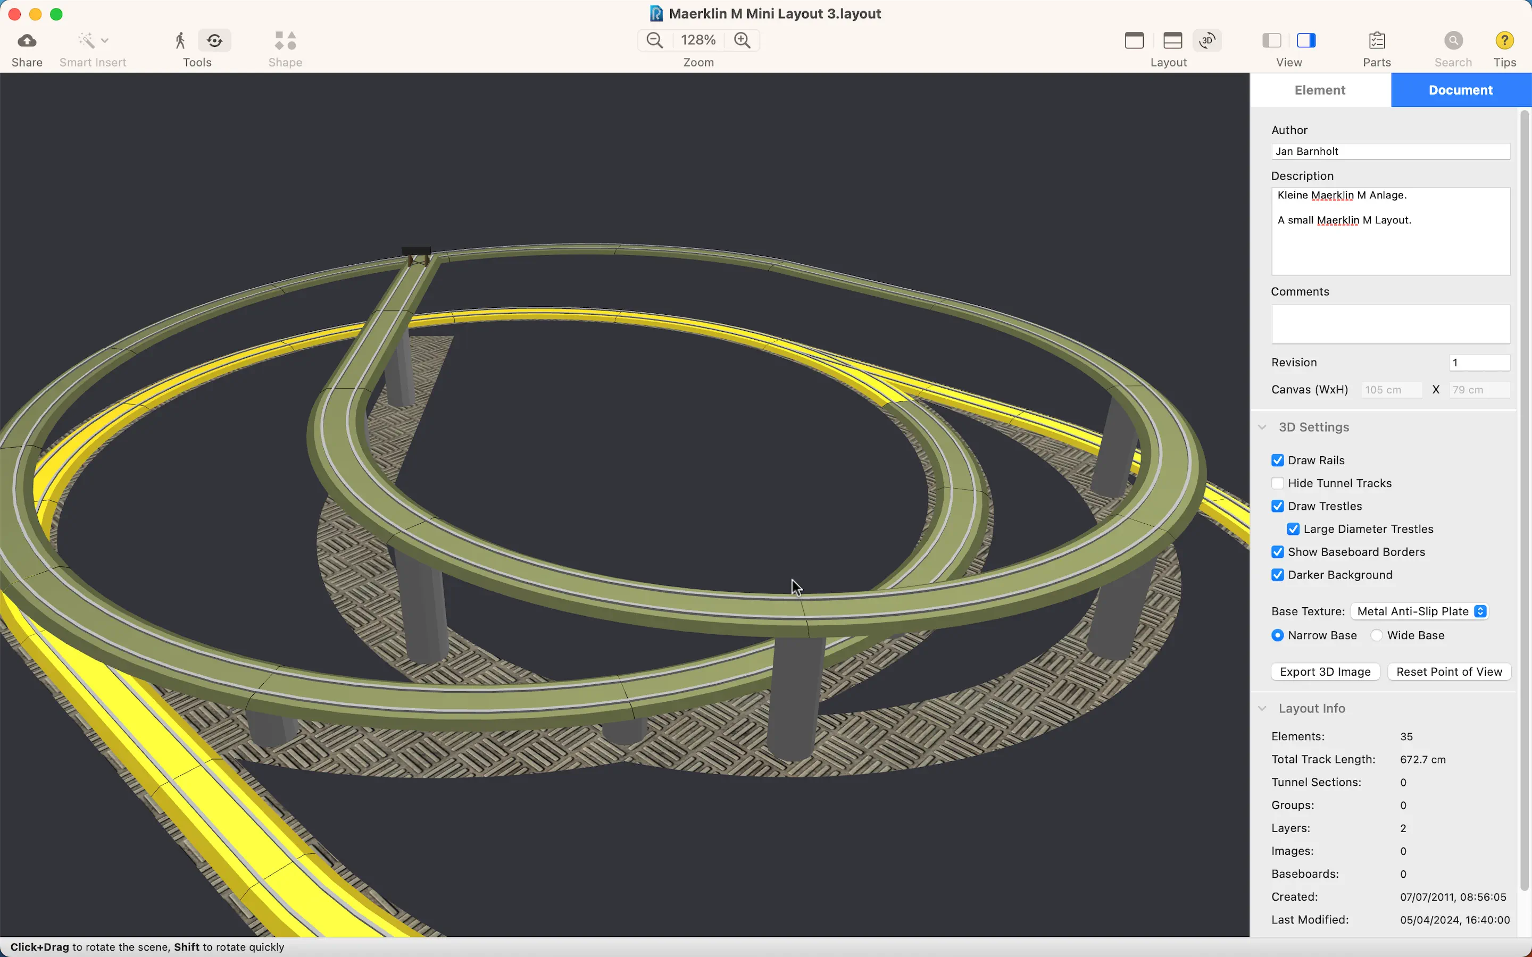Click the Reset Point of View button
The width and height of the screenshot is (1532, 957).
[1449, 671]
